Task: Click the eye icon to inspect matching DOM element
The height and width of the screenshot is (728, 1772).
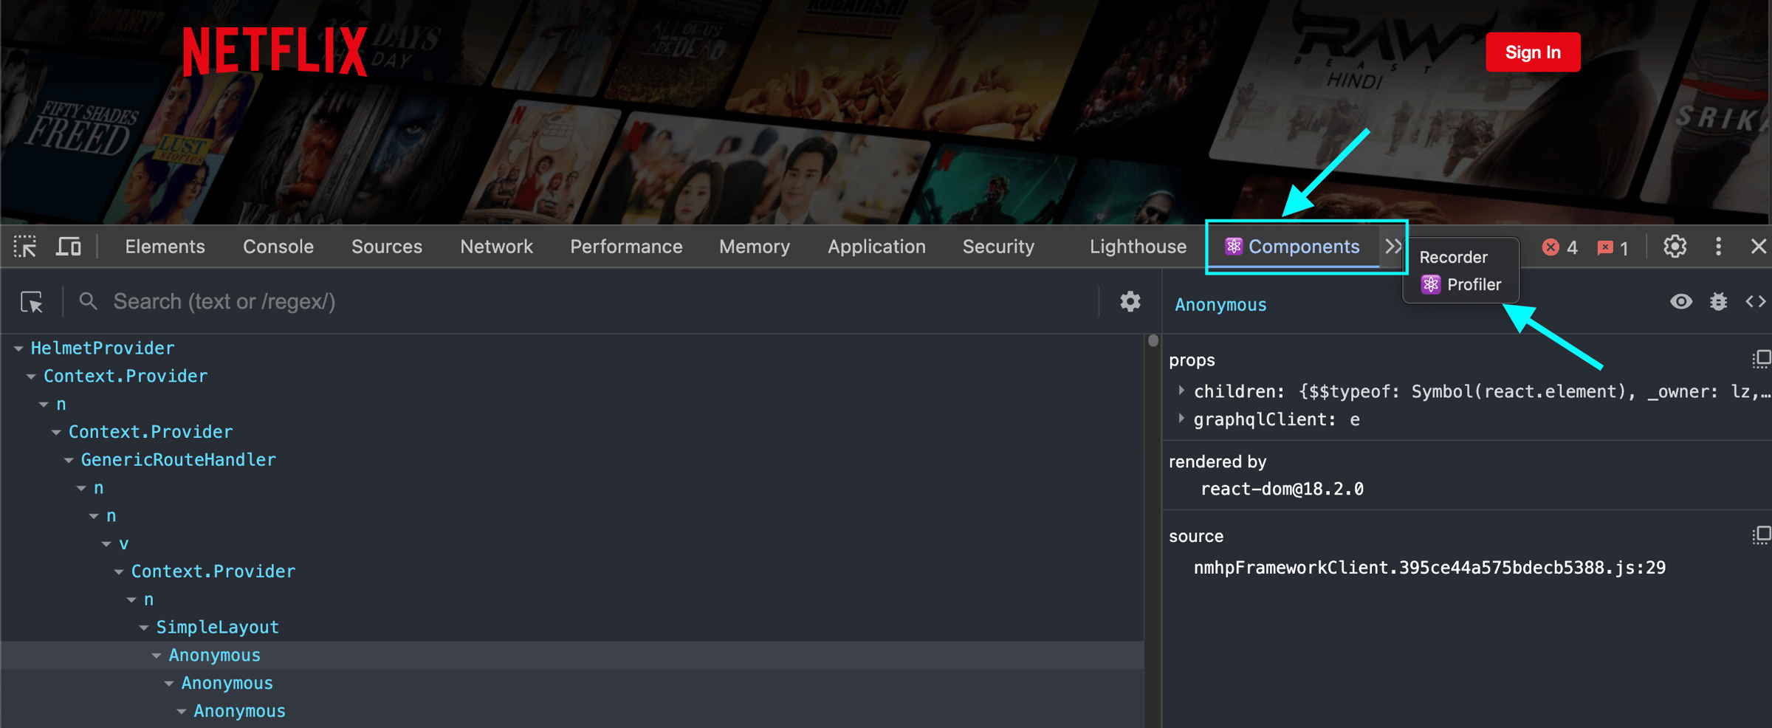Action: coord(1681,301)
